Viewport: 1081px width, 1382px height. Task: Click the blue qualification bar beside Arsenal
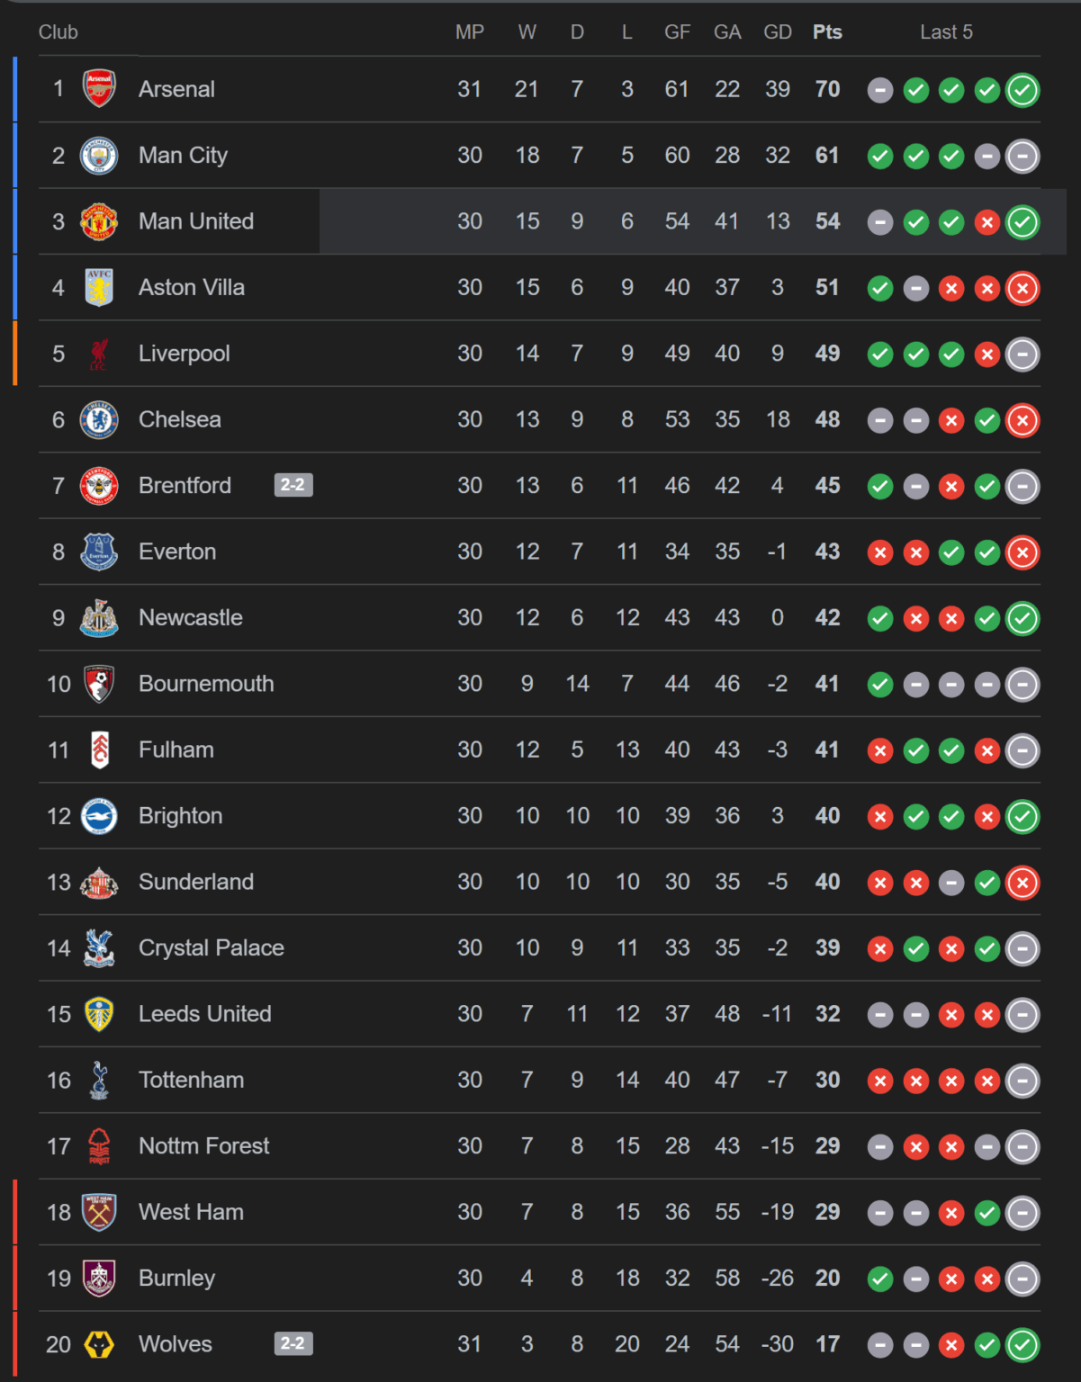pyautogui.click(x=14, y=89)
